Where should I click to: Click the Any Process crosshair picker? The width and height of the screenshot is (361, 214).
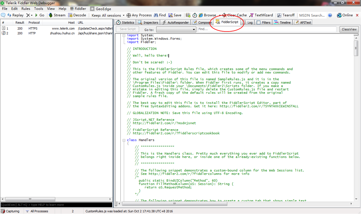139,15
